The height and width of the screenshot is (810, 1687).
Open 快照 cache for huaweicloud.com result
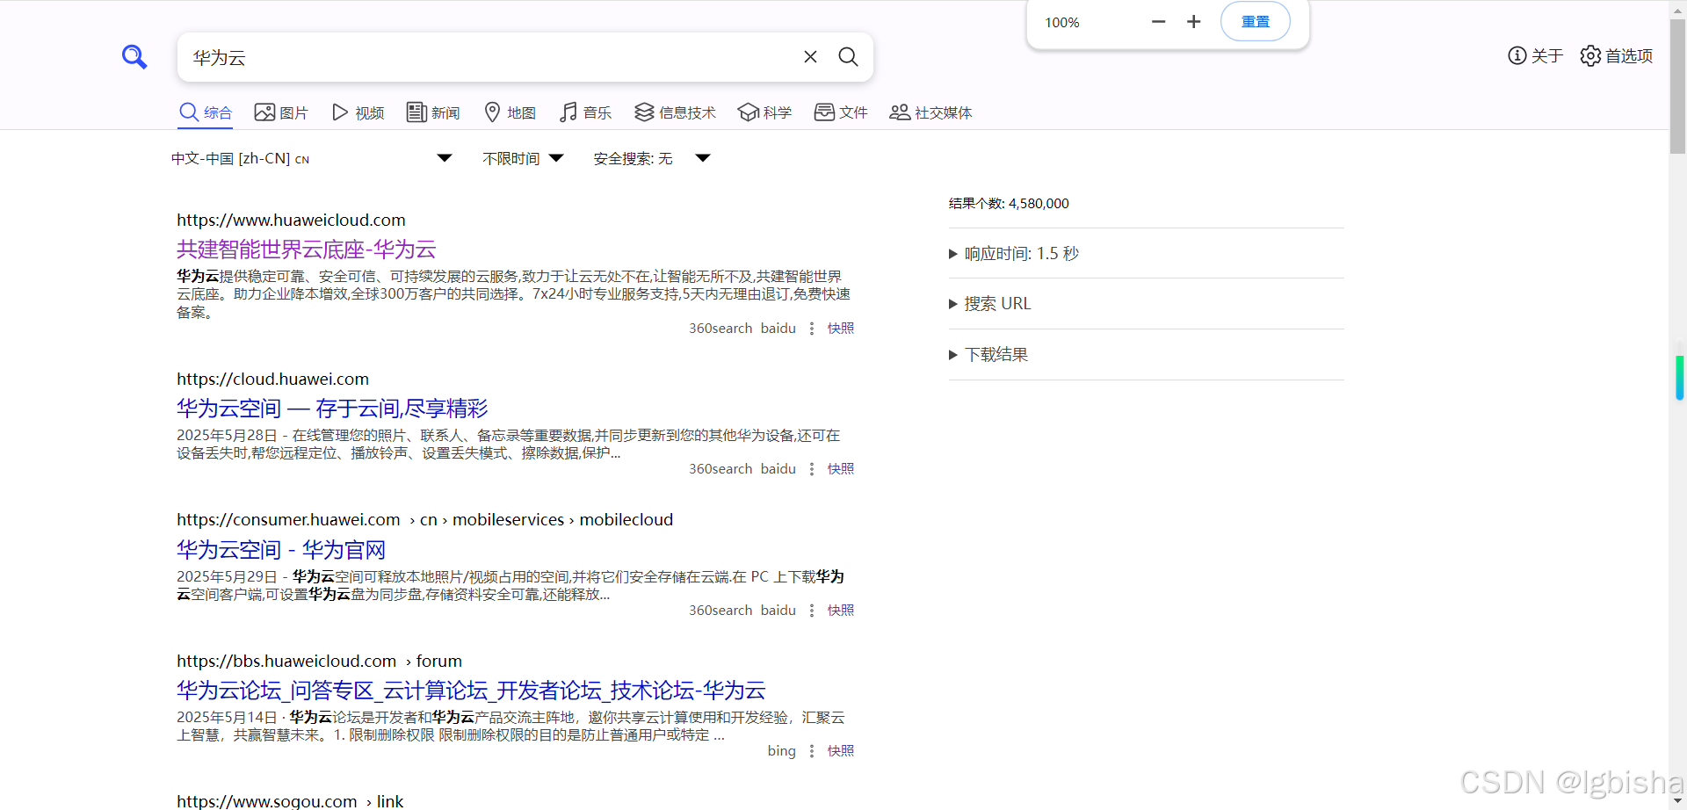841,329
